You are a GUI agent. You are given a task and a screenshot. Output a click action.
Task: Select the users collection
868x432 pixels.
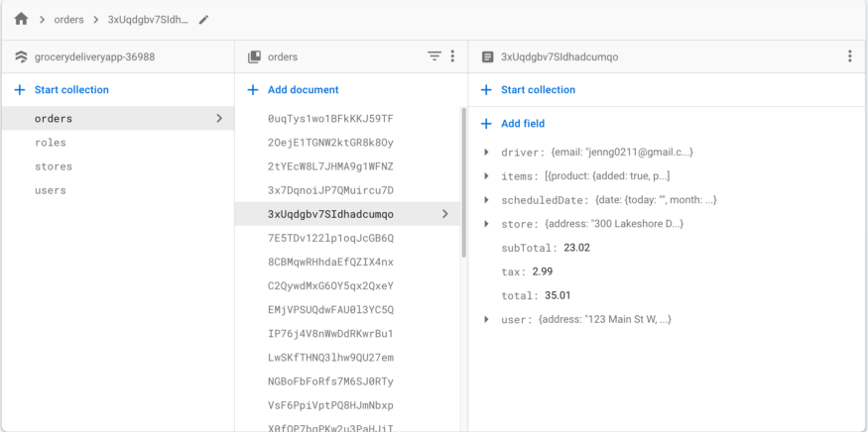pyautogui.click(x=118, y=189)
